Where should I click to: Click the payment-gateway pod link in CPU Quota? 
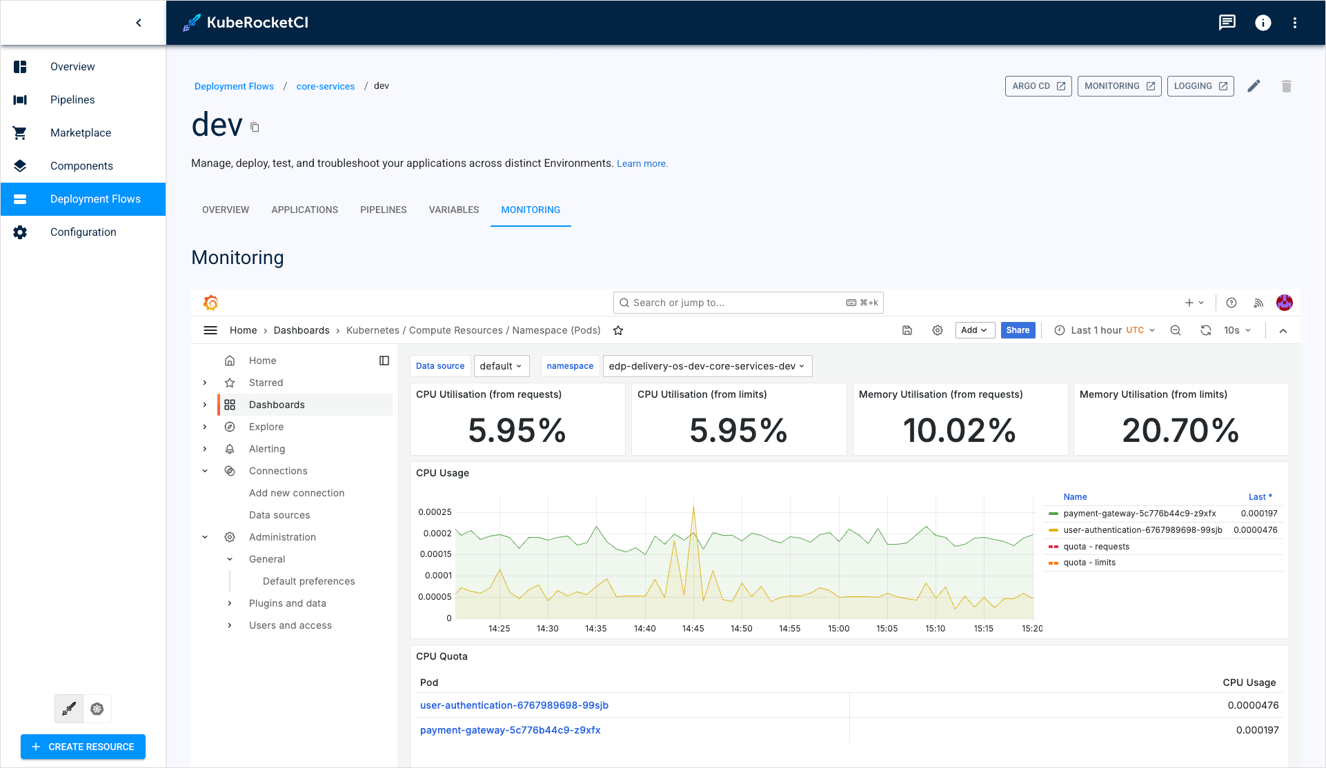coord(510,729)
